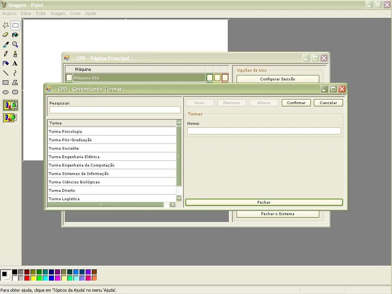
Task: Select the Text tool
Action: 15,63
